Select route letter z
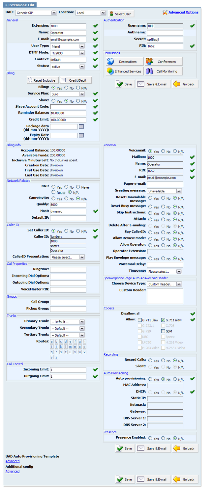Screen dimensions: 211x490 click(56, 357)
